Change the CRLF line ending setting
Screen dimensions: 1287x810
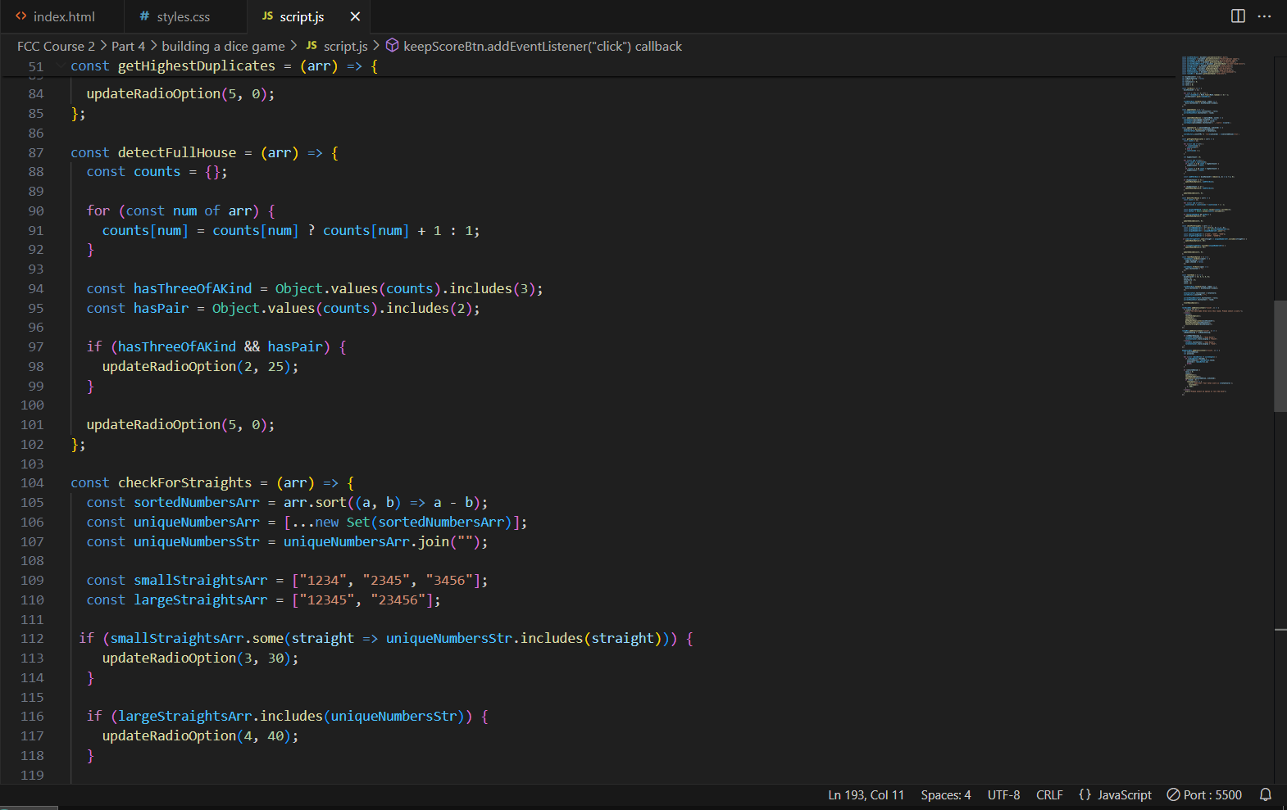tap(1049, 794)
